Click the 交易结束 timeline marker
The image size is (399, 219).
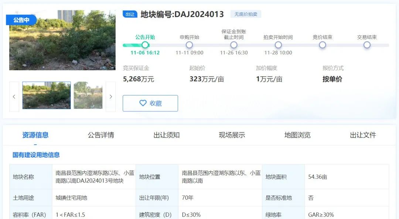click(x=367, y=45)
